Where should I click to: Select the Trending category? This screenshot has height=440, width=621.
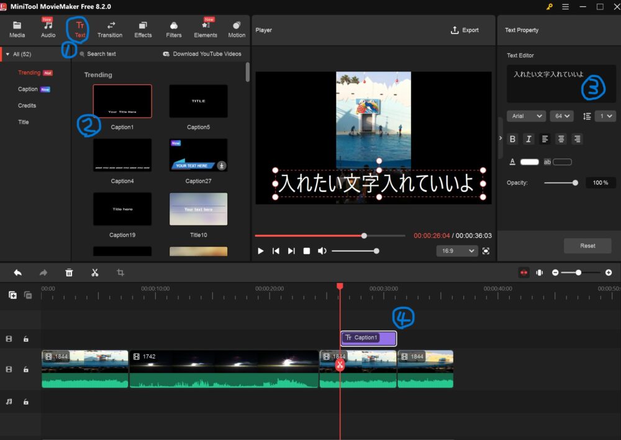[29, 73]
